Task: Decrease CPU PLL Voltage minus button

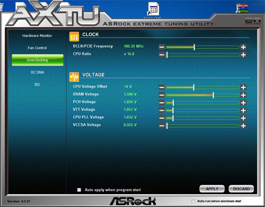Action: coord(162,118)
